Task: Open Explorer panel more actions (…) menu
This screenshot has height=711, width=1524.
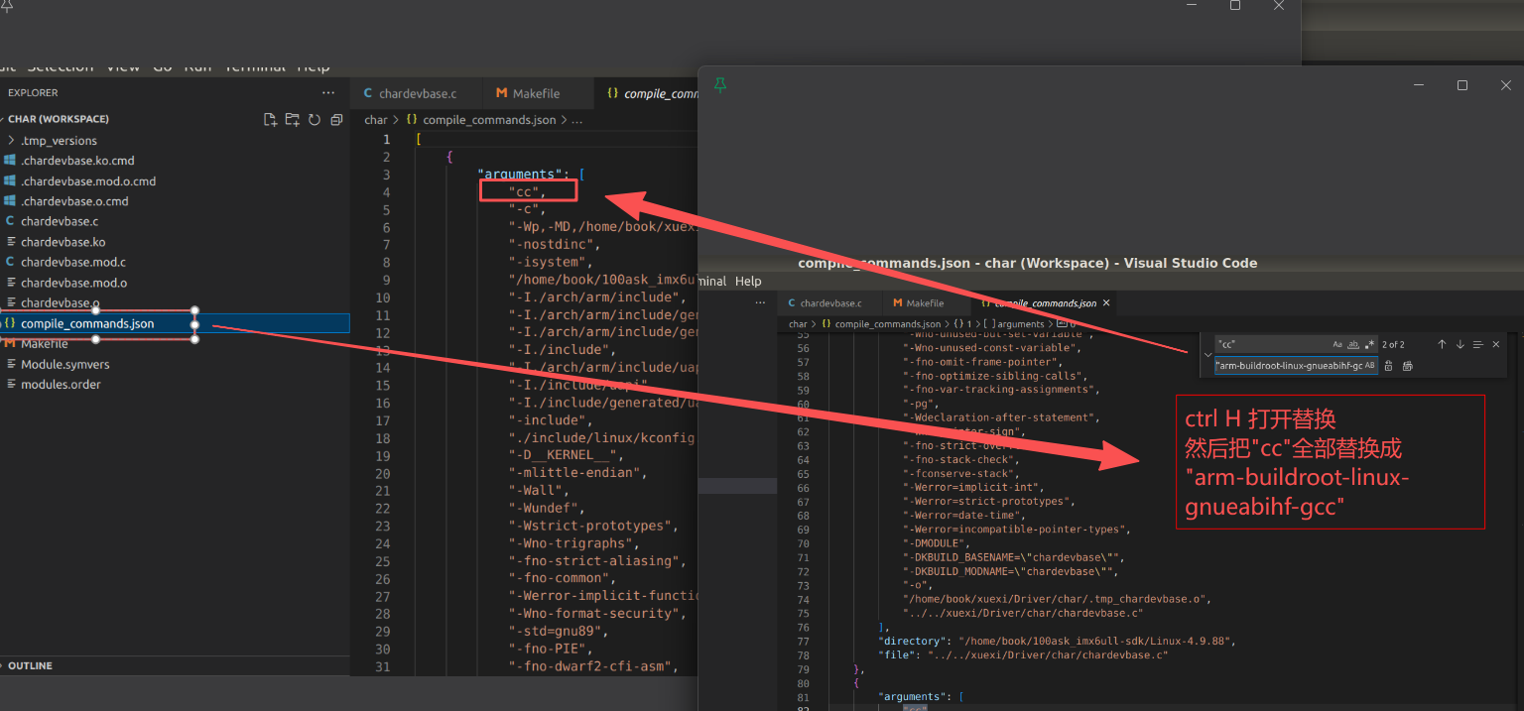Action: pos(328,92)
